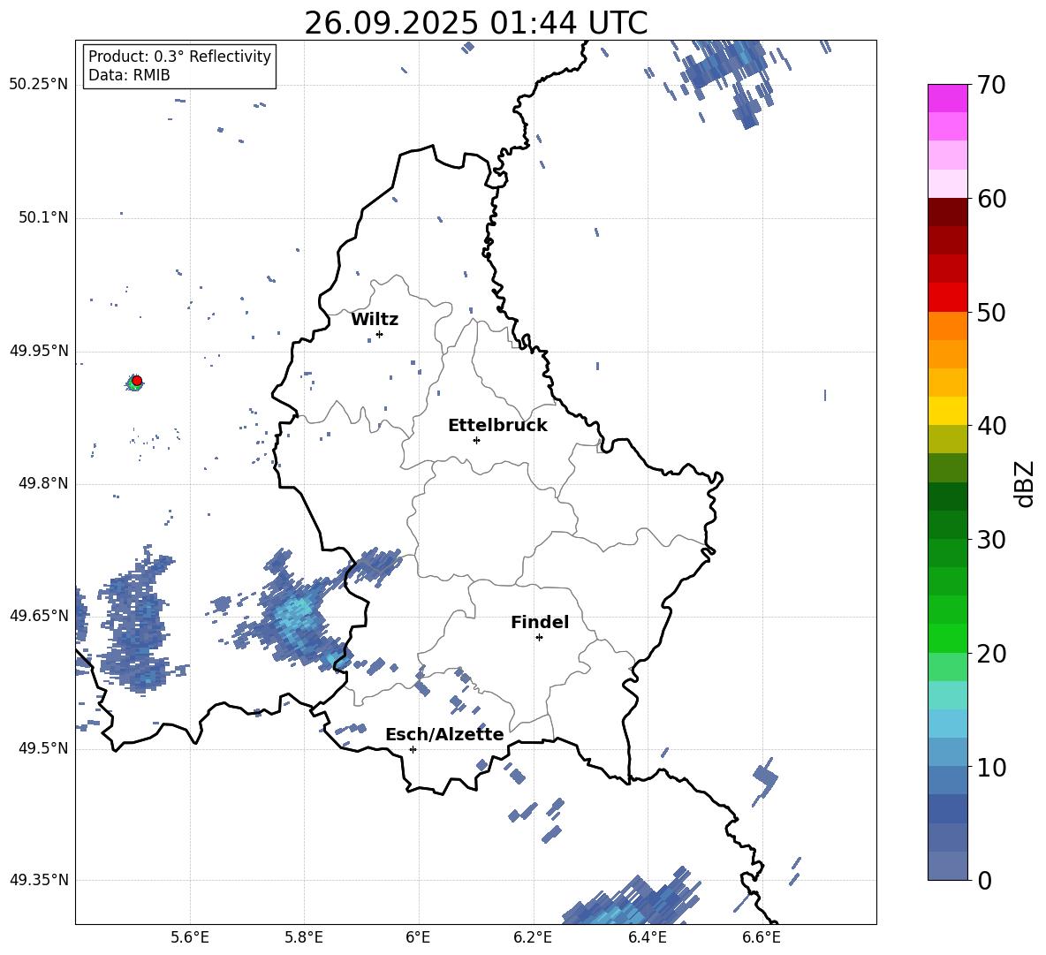1046x955 pixels.
Task: Click the 6.6°E longitude label
Action: [762, 937]
